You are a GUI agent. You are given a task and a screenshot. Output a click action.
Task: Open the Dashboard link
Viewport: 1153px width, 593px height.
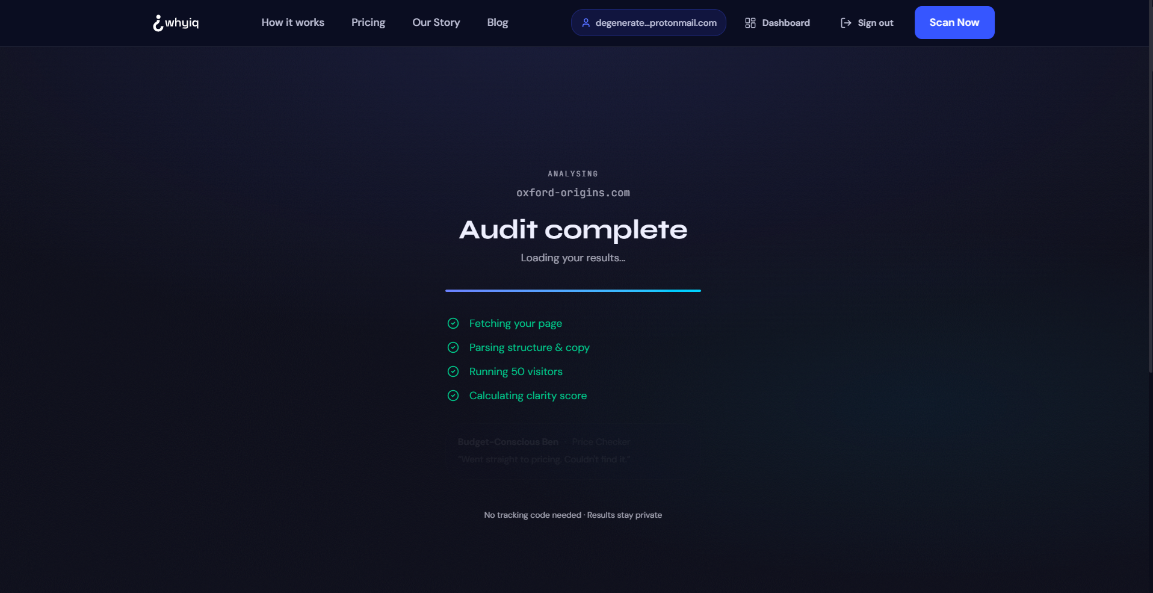click(777, 23)
